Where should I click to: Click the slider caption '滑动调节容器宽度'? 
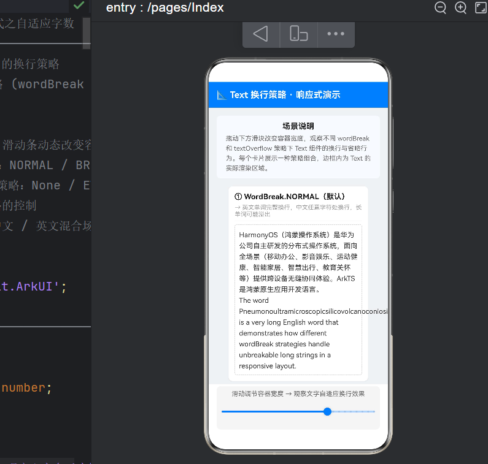tap(257, 394)
